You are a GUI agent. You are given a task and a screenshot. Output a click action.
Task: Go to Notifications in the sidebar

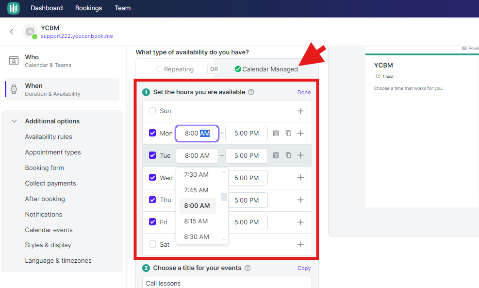[44, 214]
